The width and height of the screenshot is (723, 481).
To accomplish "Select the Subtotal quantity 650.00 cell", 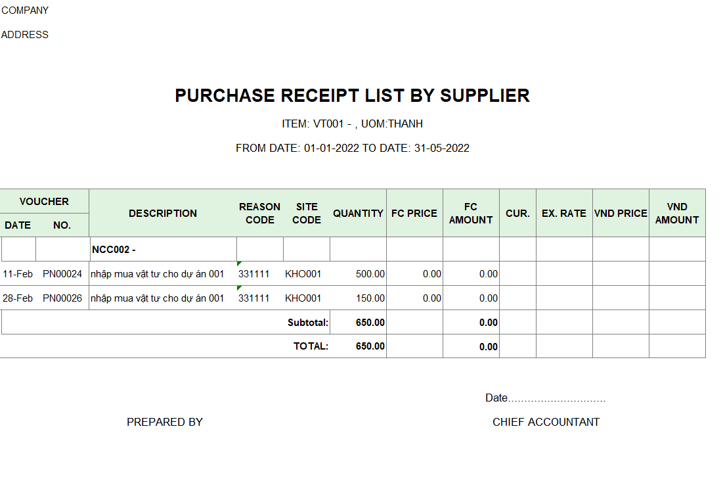I will [x=359, y=322].
